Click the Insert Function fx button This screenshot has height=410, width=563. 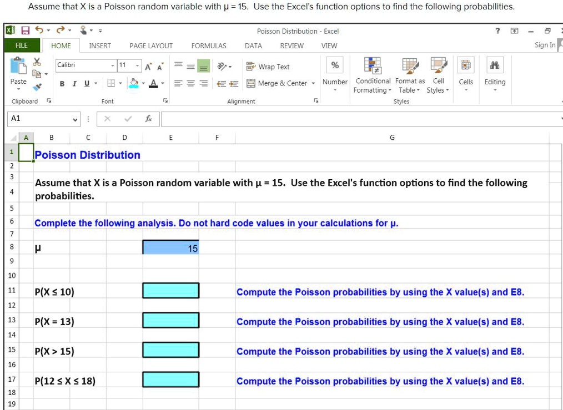pos(147,118)
